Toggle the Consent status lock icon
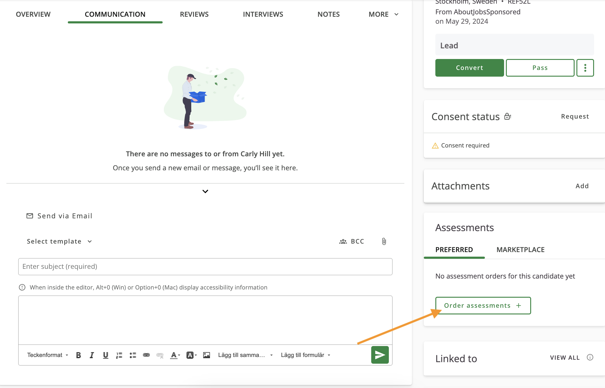 (507, 116)
